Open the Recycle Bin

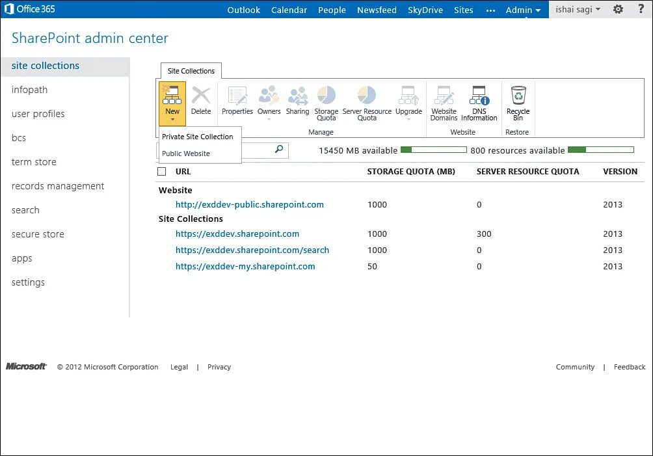[x=518, y=103]
